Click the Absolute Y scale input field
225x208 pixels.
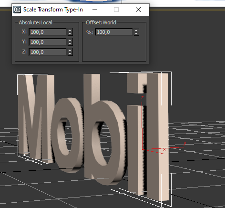(x=48, y=42)
